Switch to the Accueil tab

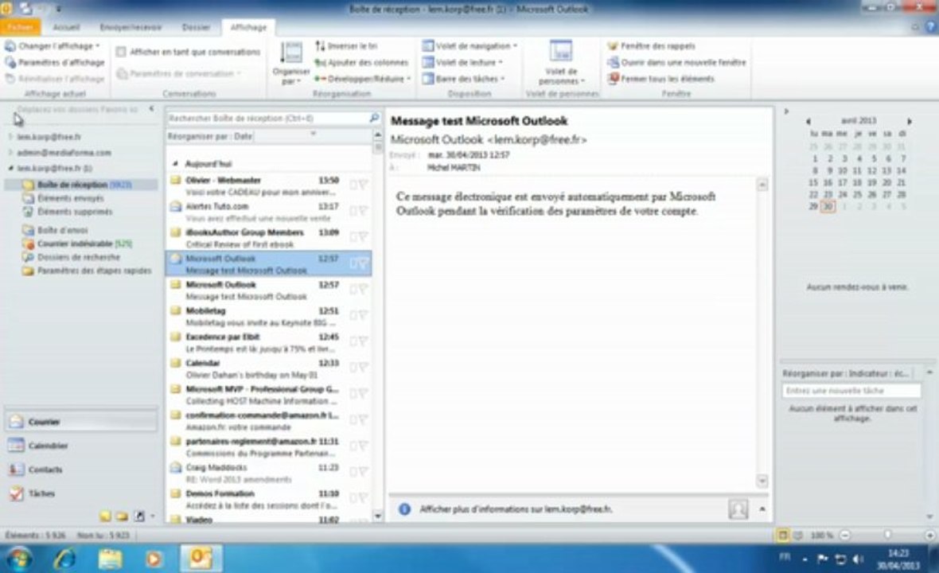point(66,27)
